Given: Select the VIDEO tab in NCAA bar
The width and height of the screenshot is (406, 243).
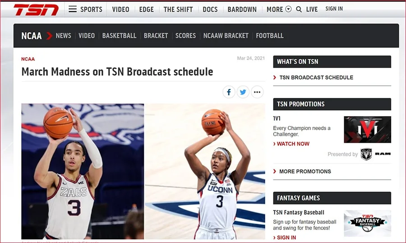Looking at the screenshot, I should 87,36.
